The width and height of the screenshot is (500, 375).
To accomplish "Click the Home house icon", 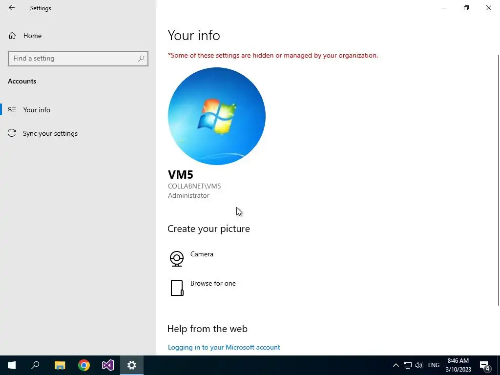I will pyautogui.click(x=12, y=35).
